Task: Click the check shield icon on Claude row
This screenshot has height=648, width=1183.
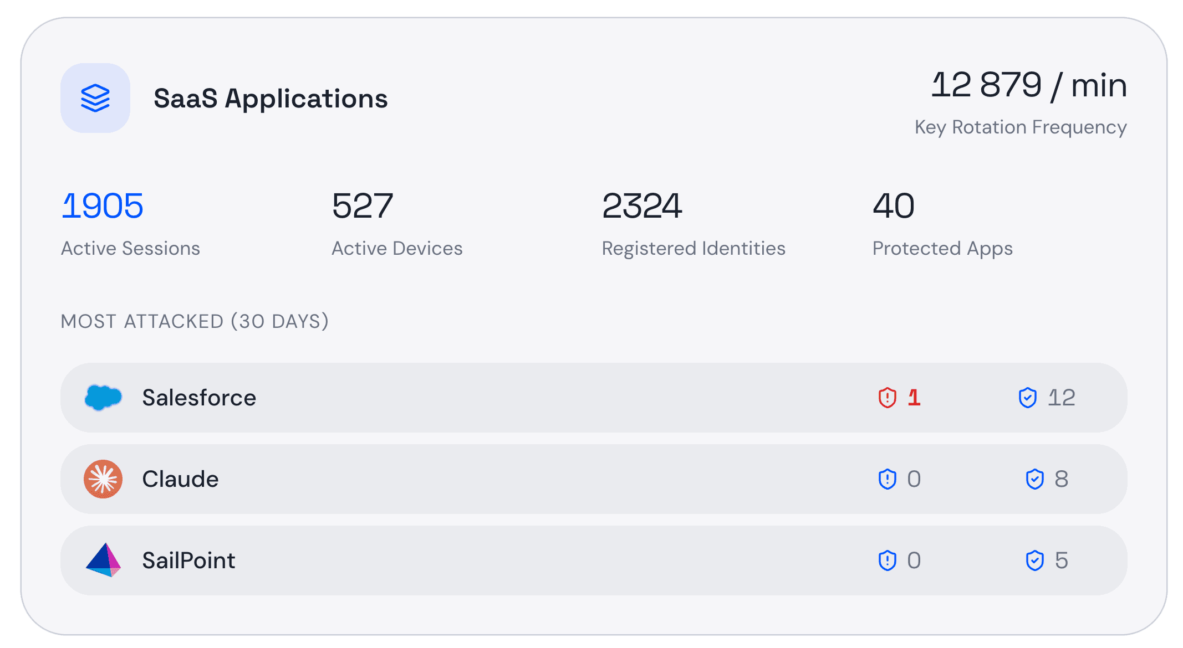Action: tap(1035, 479)
